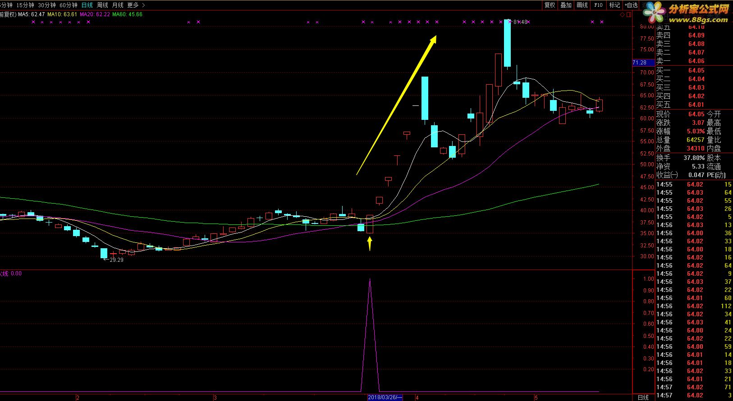Select the 周线 weekly chart tab

[102, 5]
